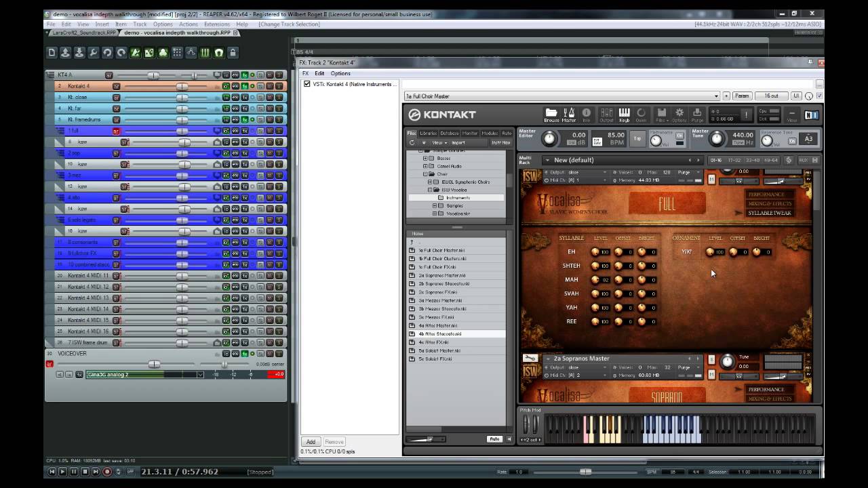Click the transport Play button

[x=63, y=472]
